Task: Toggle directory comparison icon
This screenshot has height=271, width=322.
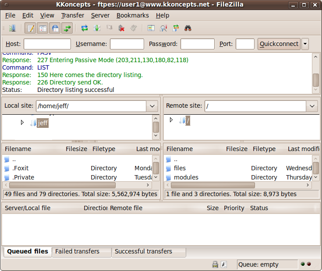Action: (163, 28)
